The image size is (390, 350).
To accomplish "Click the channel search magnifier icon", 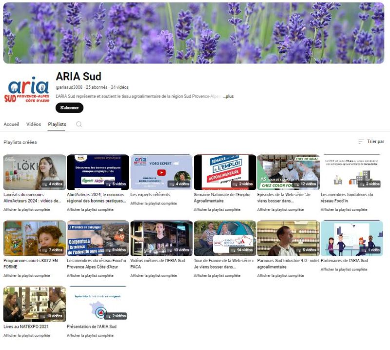I will pyautogui.click(x=79, y=124).
